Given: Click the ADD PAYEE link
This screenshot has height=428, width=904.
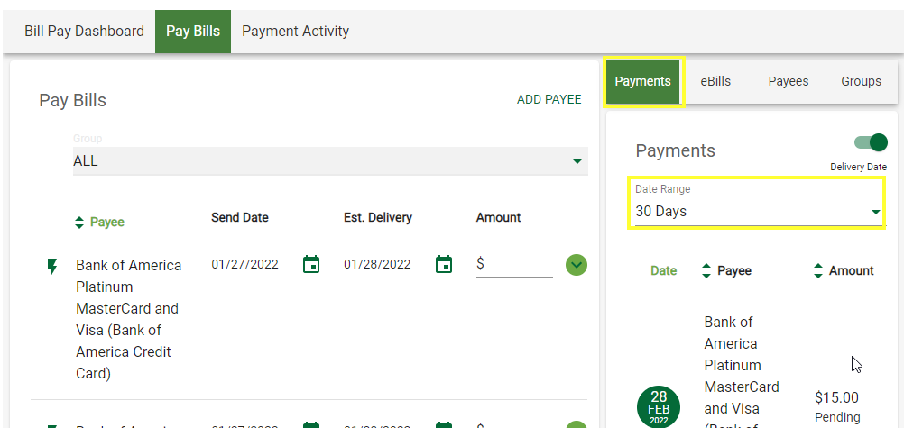Looking at the screenshot, I should point(549,100).
